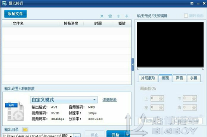Click the 暴风转码 app icon in title bar
Image resolution: width=207 pixels, height=137 pixels.
(x=4, y=3)
